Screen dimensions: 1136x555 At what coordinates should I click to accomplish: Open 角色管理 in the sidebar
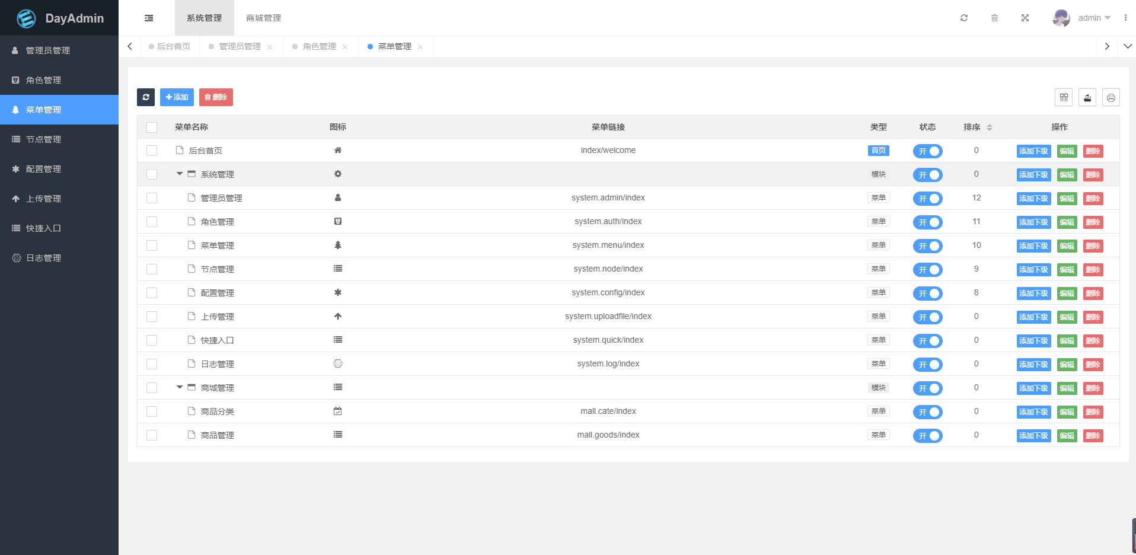[59, 80]
